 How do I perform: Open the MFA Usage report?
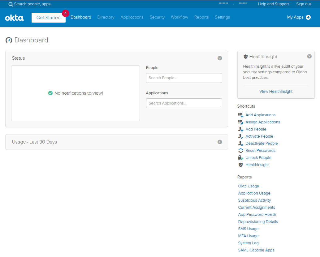pos(248,236)
